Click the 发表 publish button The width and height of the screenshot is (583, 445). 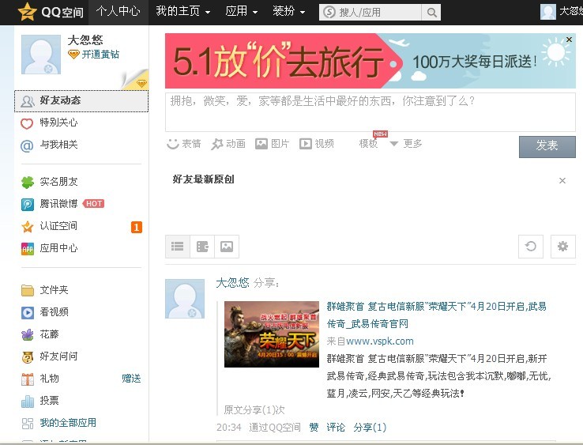coord(547,146)
